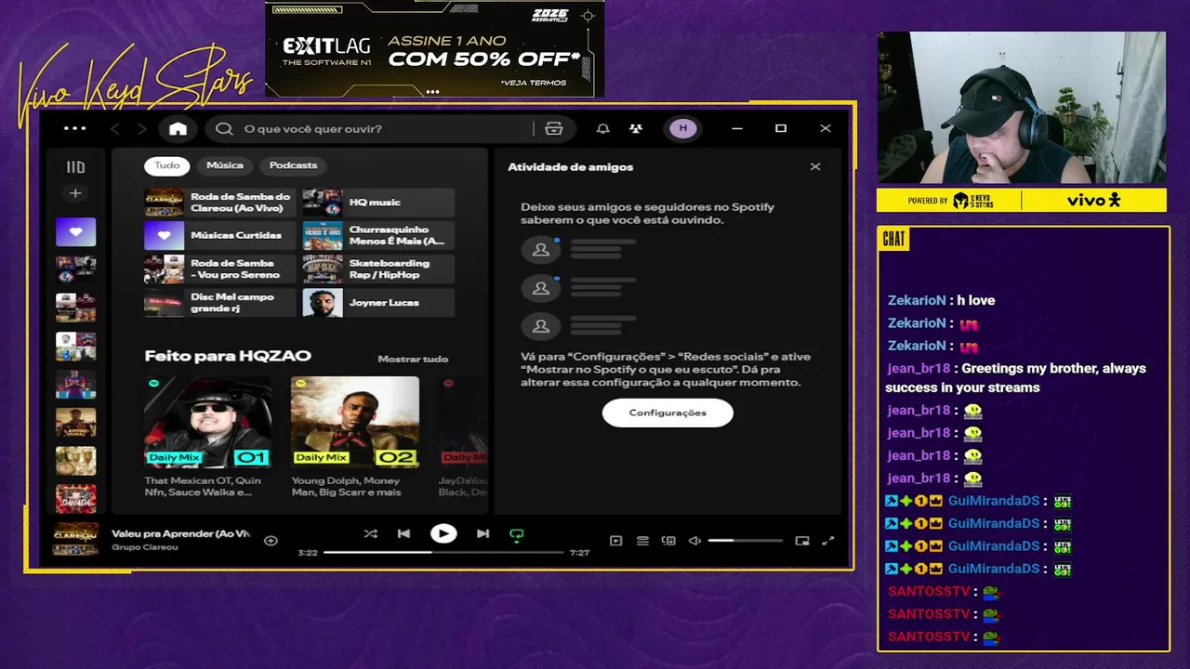Open the miniplayer icon
The height and width of the screenshot is (669, 1190).
(802, 541)
